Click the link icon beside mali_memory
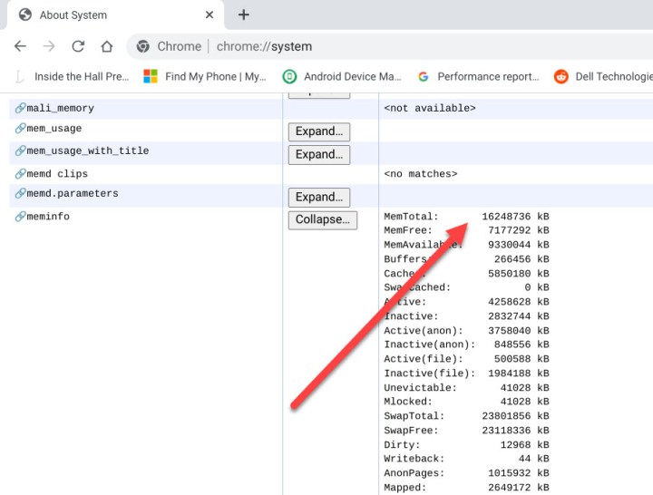Screen dimensions: 653x495 click(20, 108)
